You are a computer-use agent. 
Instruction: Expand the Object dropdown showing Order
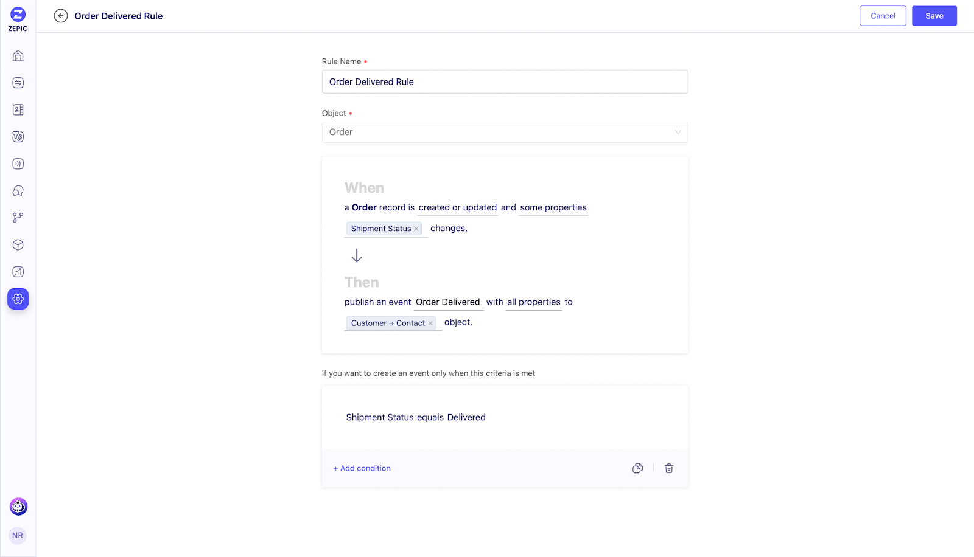pyautogui.click(x=505, y=132)
